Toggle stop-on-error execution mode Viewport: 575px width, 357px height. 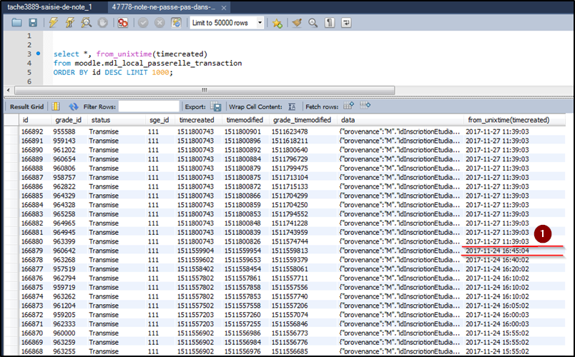coord(122,23)
